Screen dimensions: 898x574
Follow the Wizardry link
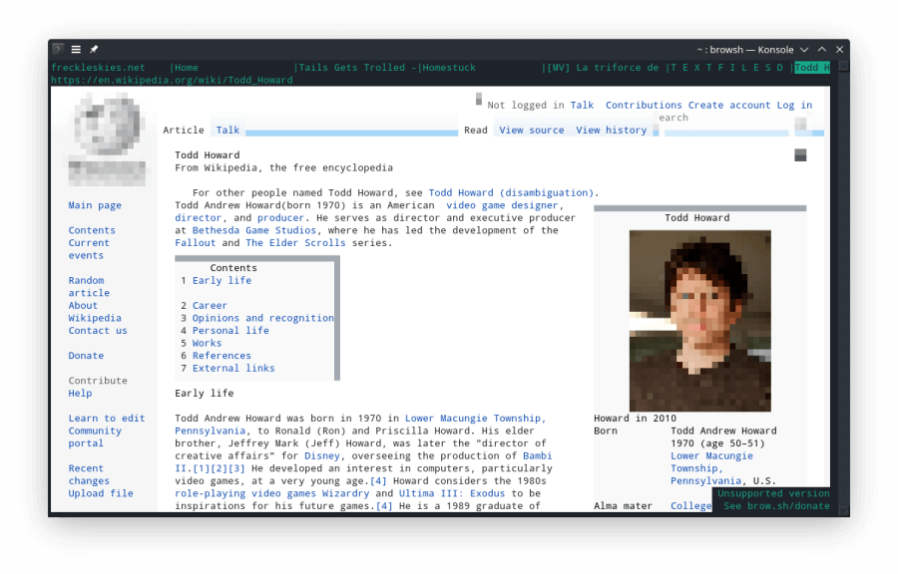click(x=345, y=493)
